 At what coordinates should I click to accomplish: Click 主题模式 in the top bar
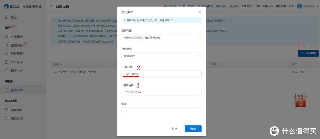point(233,6)
